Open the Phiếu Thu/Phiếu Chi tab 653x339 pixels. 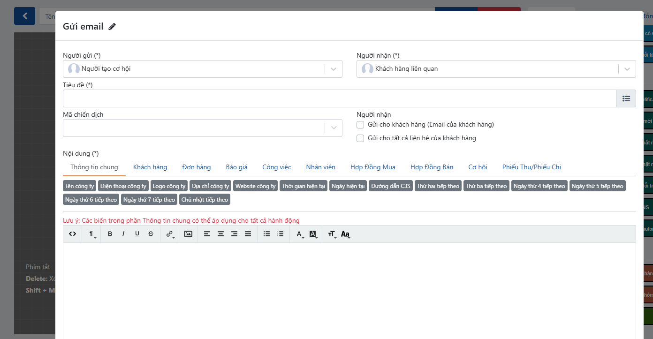pos(531,167)
